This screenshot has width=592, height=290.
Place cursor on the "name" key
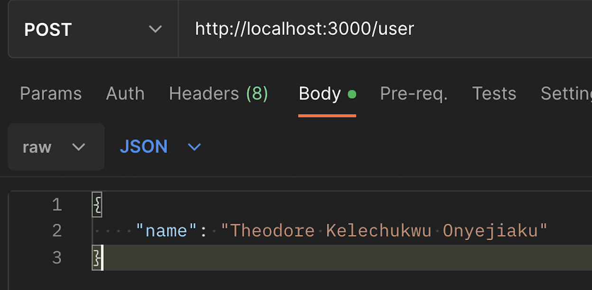click(x=166, y=231)
